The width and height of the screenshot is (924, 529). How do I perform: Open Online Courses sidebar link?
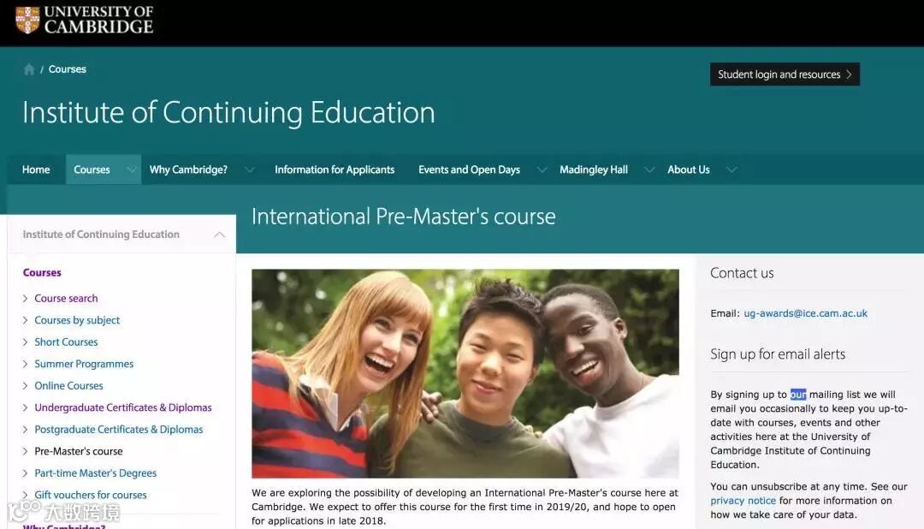pyautogui.click(x=68, y=386)
